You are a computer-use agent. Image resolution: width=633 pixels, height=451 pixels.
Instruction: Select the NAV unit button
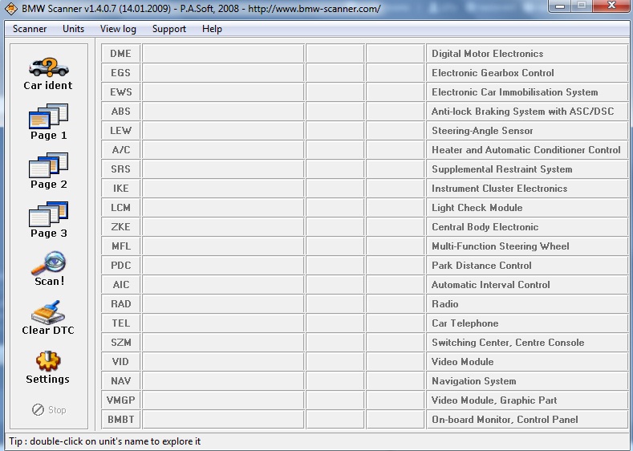coord(120,380)
